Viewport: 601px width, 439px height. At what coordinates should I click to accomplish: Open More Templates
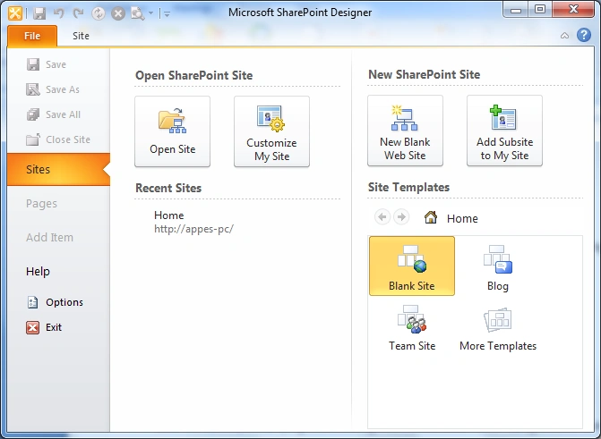[498, 328]
